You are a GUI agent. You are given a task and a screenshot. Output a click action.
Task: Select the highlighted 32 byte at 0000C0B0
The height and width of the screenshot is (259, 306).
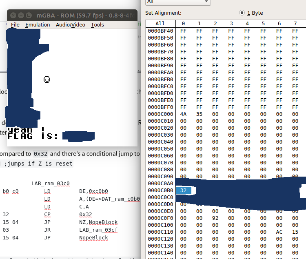pos(183,190)
